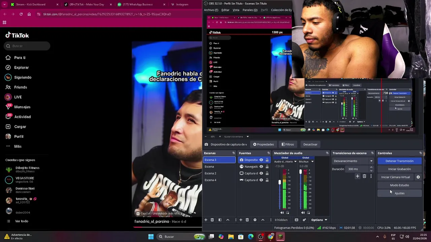The width and height of the screenshot is (431, 242).
Task: Add a new scene with plus icon in Escenas
Action: point(206,220)
